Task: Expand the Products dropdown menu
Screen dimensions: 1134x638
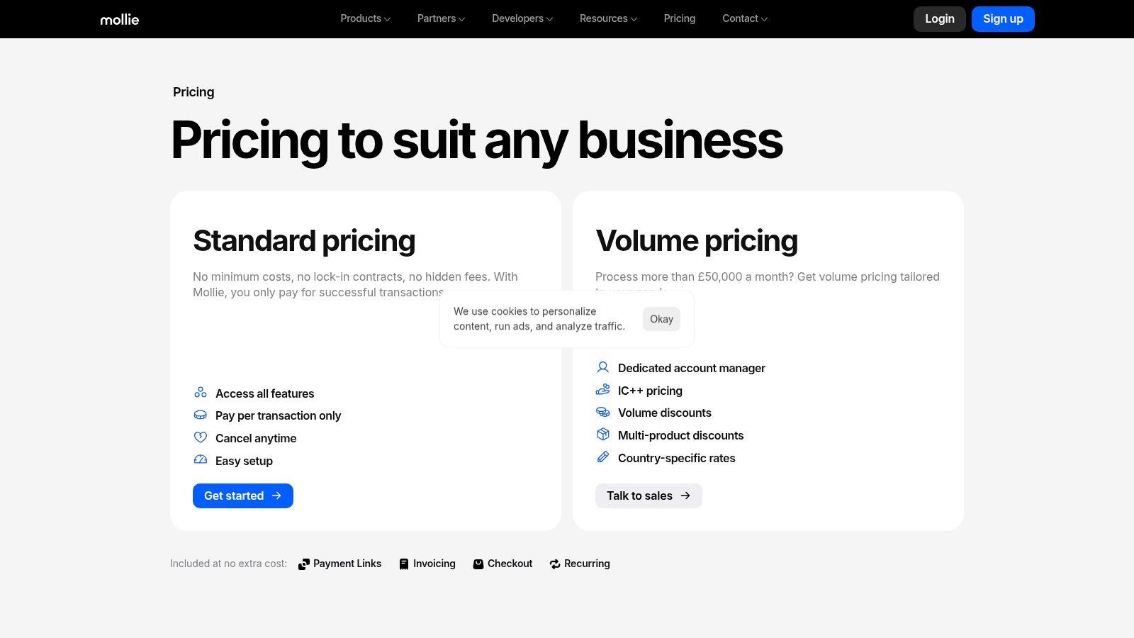Action: (365, 18)
